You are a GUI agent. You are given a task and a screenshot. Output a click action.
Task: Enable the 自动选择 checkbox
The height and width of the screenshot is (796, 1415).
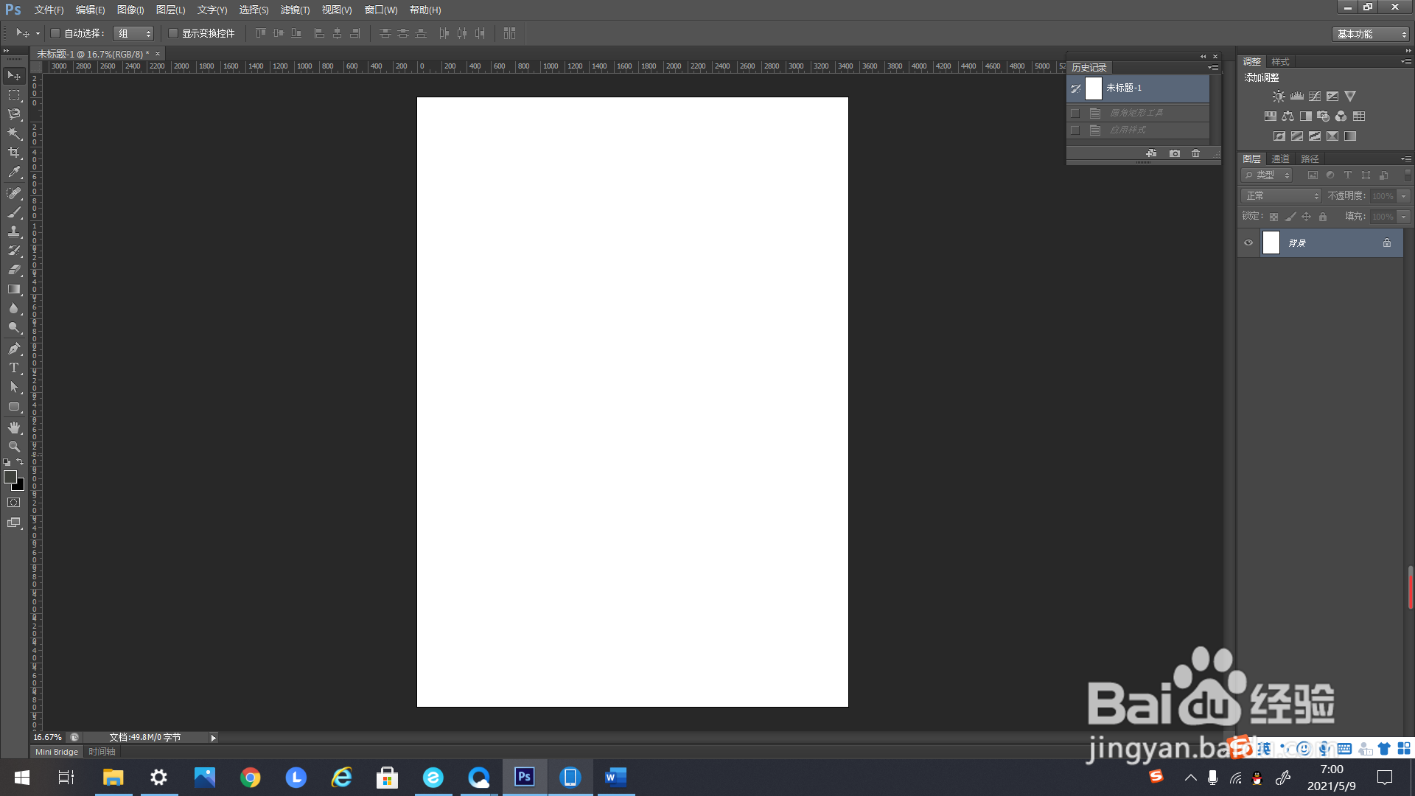click(x=55, y=33)
